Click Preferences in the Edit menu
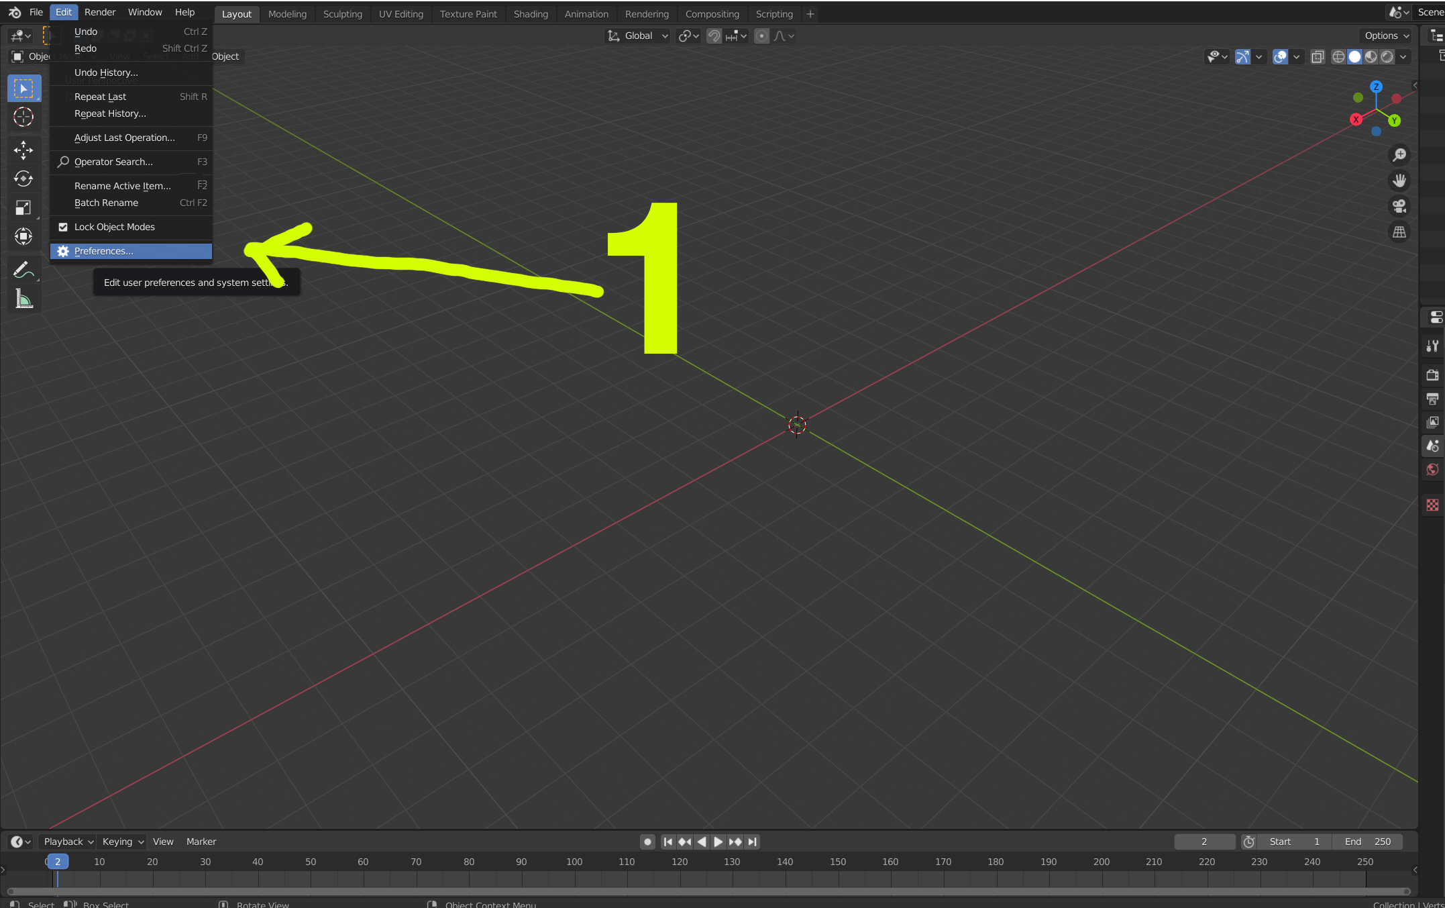This screenshot has width=1445, height=908. (x=104, y=251)
